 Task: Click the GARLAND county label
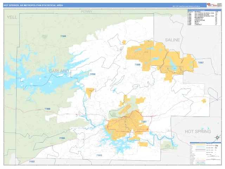coord(59,71)
